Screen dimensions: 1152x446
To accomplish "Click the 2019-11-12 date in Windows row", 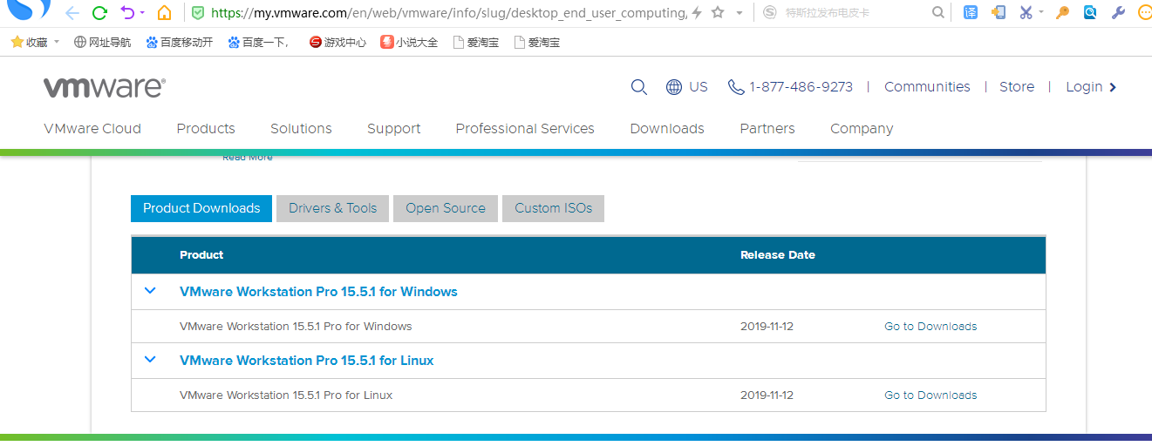I will [x=767, y=327].
